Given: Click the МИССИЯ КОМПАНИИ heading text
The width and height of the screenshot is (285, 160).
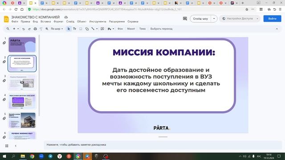Looking at the screenshot, I should (x=164, y=52).
